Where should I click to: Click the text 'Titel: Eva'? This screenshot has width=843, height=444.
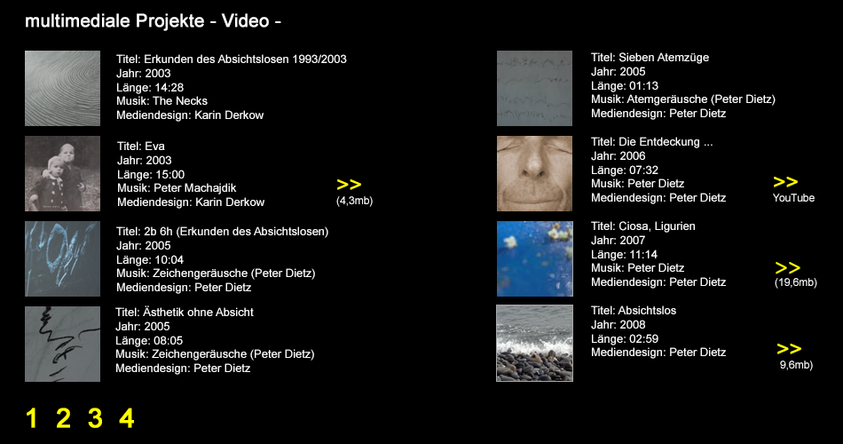coord(141,147)
